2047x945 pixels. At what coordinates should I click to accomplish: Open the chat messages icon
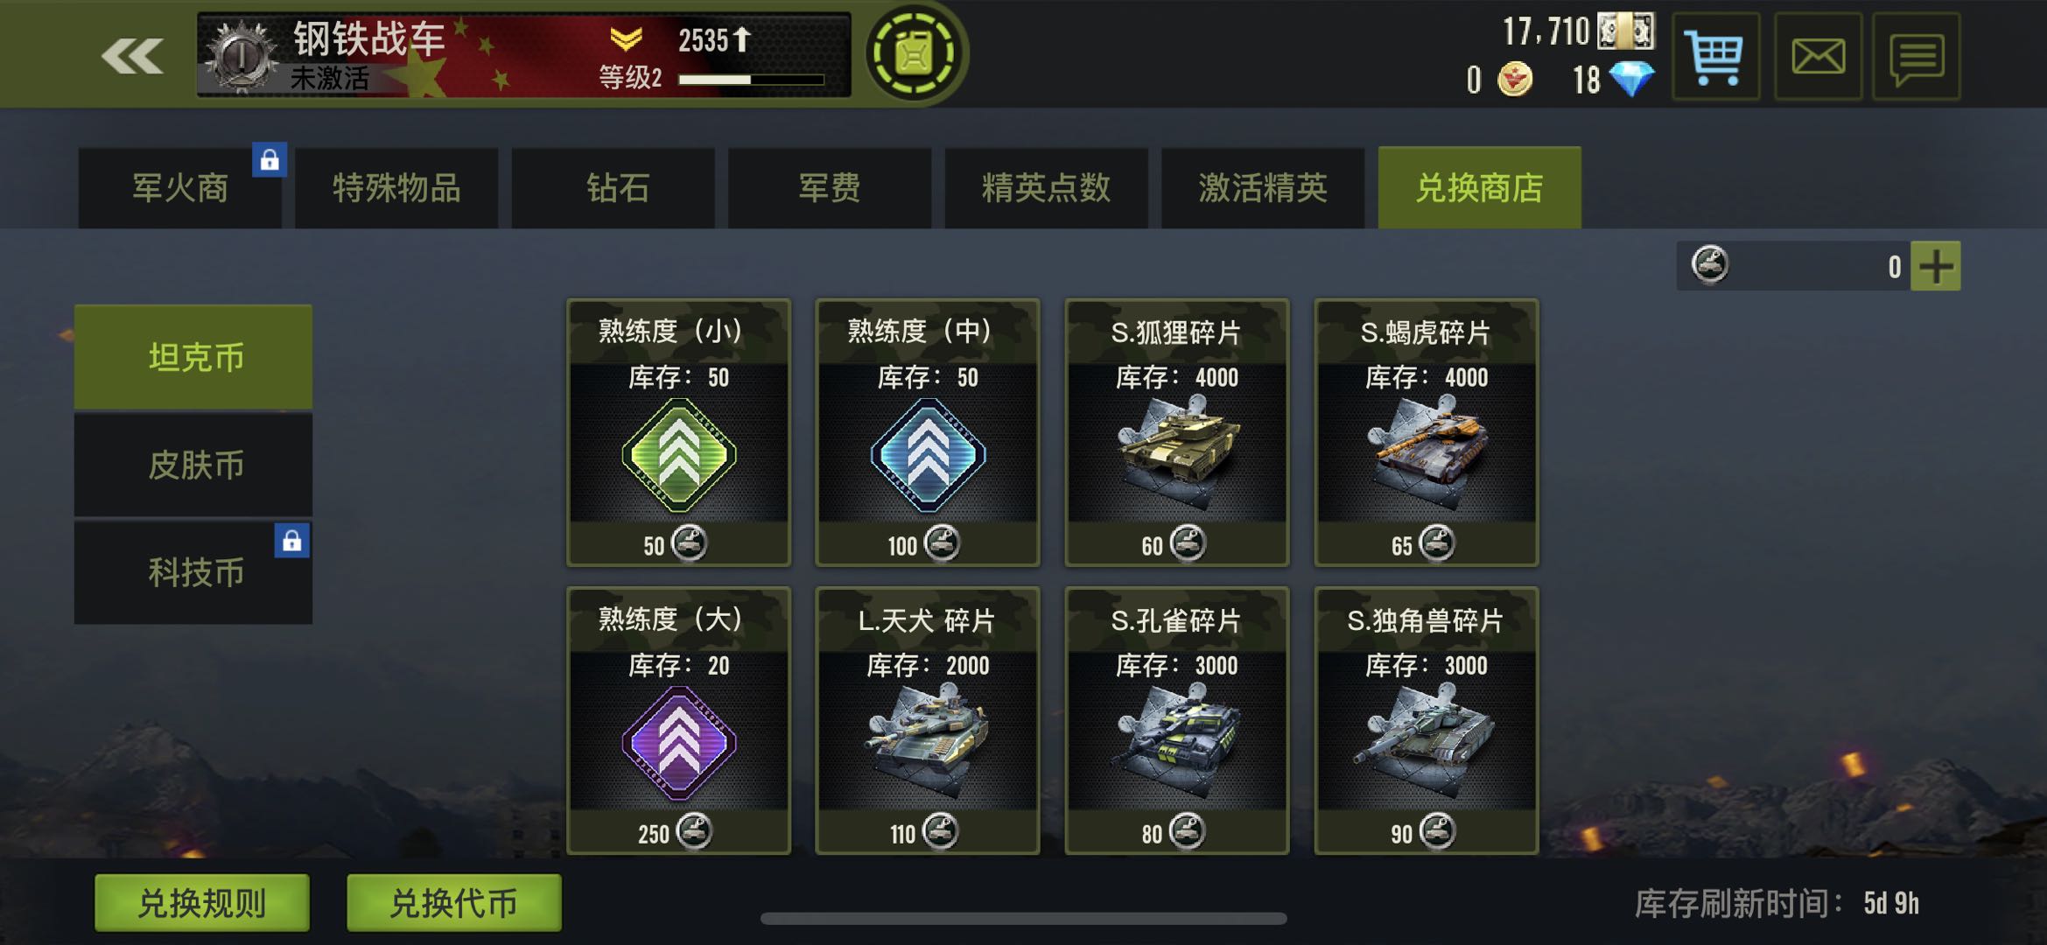(x=1917, y=57)
